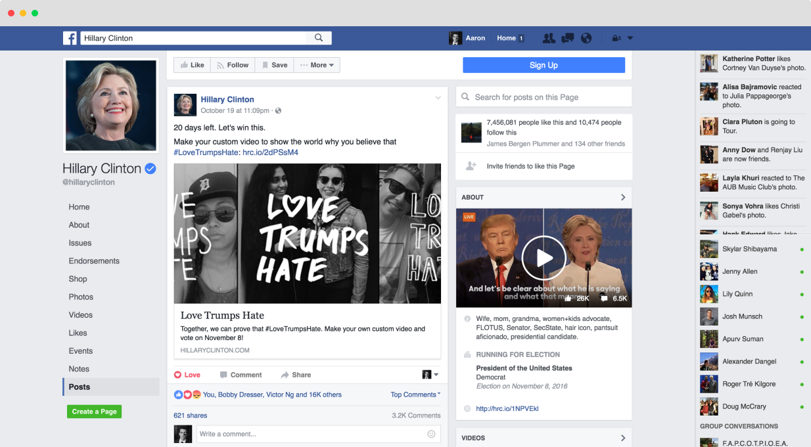Viewport: 811px width, 447px height.
Task: Click the top search field containing Hillary Clinton
Action: point(194,38)
